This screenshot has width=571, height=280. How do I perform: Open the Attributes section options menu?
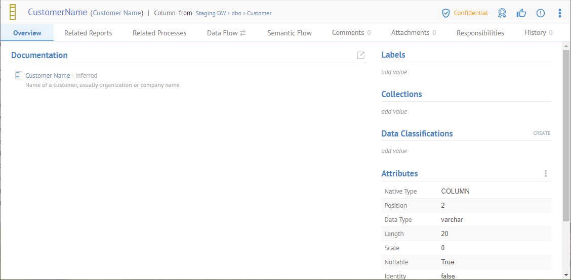[x=545, y=173]
